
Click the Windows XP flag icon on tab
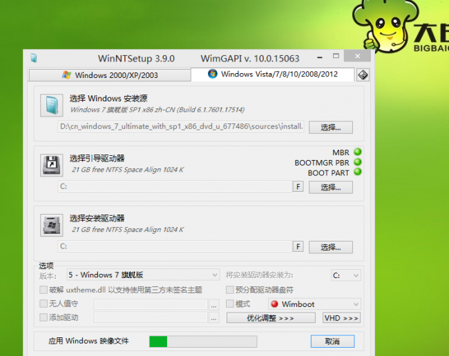[x=66, y=75]
